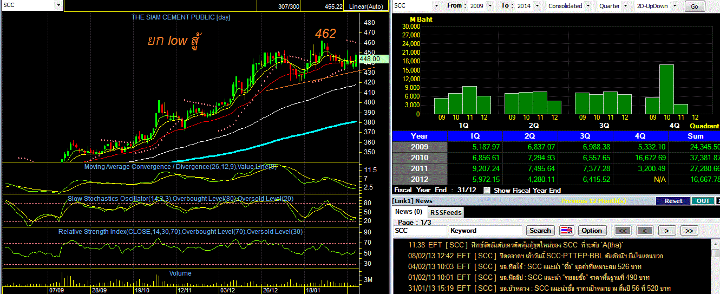Go to previous news page (<)
The width and height of the screenshot is (720, 294).
click(x=645, y=230)
